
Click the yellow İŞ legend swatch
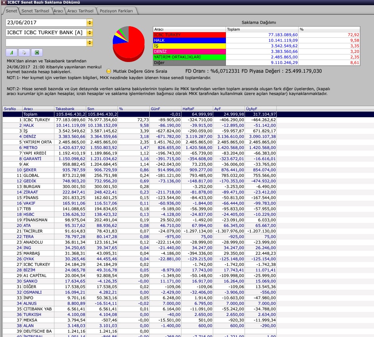coord(189,46)
